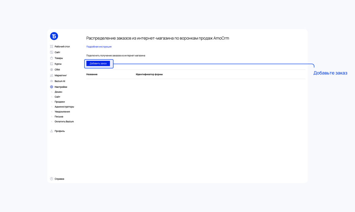Select the Маркетинг chart icon
Viewport: 355px width, 212px height.
point(52,75)
